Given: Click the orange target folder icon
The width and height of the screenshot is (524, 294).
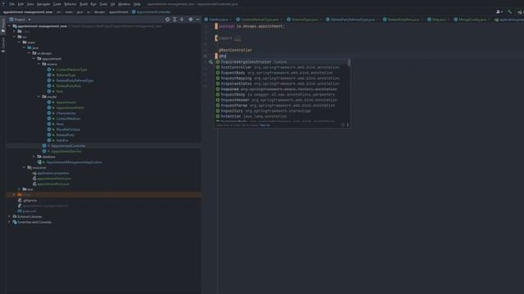Looking at the screenshot, I should click(20, 194).
